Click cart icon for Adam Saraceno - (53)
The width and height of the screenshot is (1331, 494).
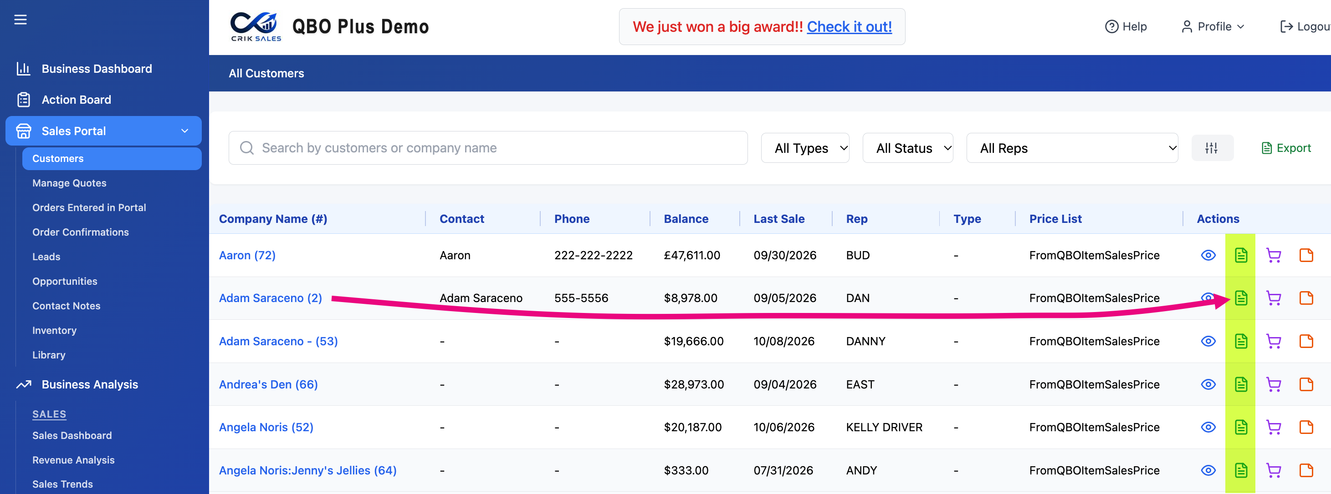click(1274, 341)
